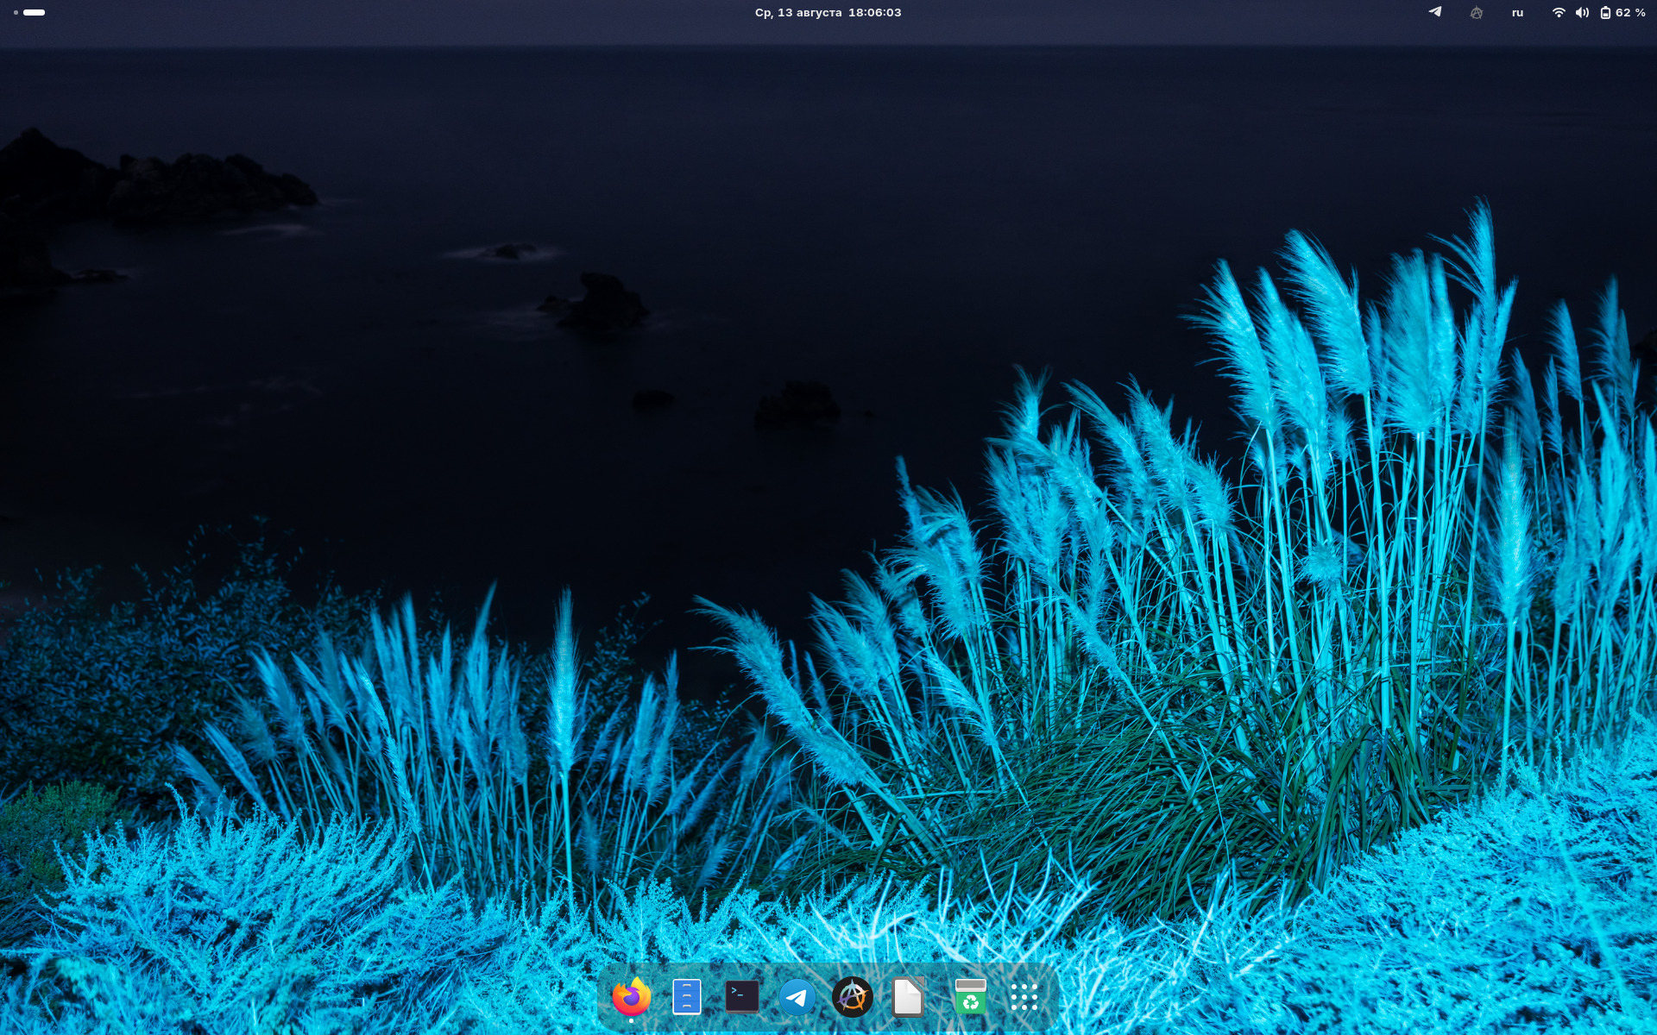1657x1035 pixels.
Task: Open the "ru" keyboard layout menu
Action: pyautogui.click(x=1517, y=13)
